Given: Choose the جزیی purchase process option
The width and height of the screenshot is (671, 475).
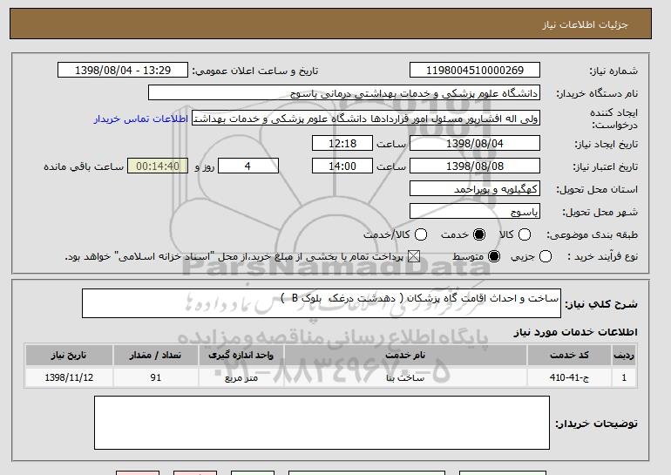Looking at the screenshot, I should click(x=546, y=257).
